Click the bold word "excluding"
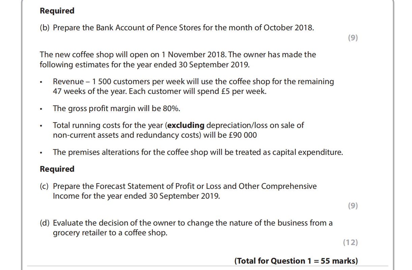 tap(186, 126)
